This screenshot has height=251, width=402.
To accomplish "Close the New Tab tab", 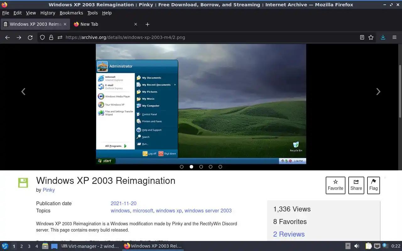I will (x=136, y=24).
